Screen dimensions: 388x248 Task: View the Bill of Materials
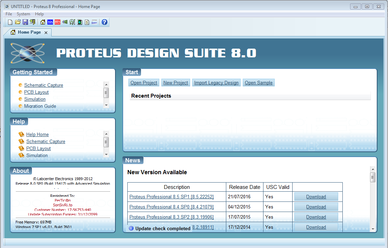coord(87,22)
